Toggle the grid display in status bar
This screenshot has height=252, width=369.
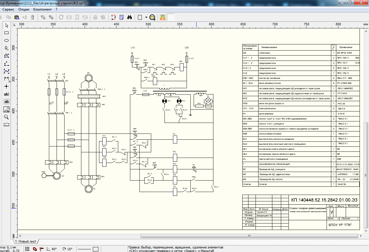[x=27, y=249]
